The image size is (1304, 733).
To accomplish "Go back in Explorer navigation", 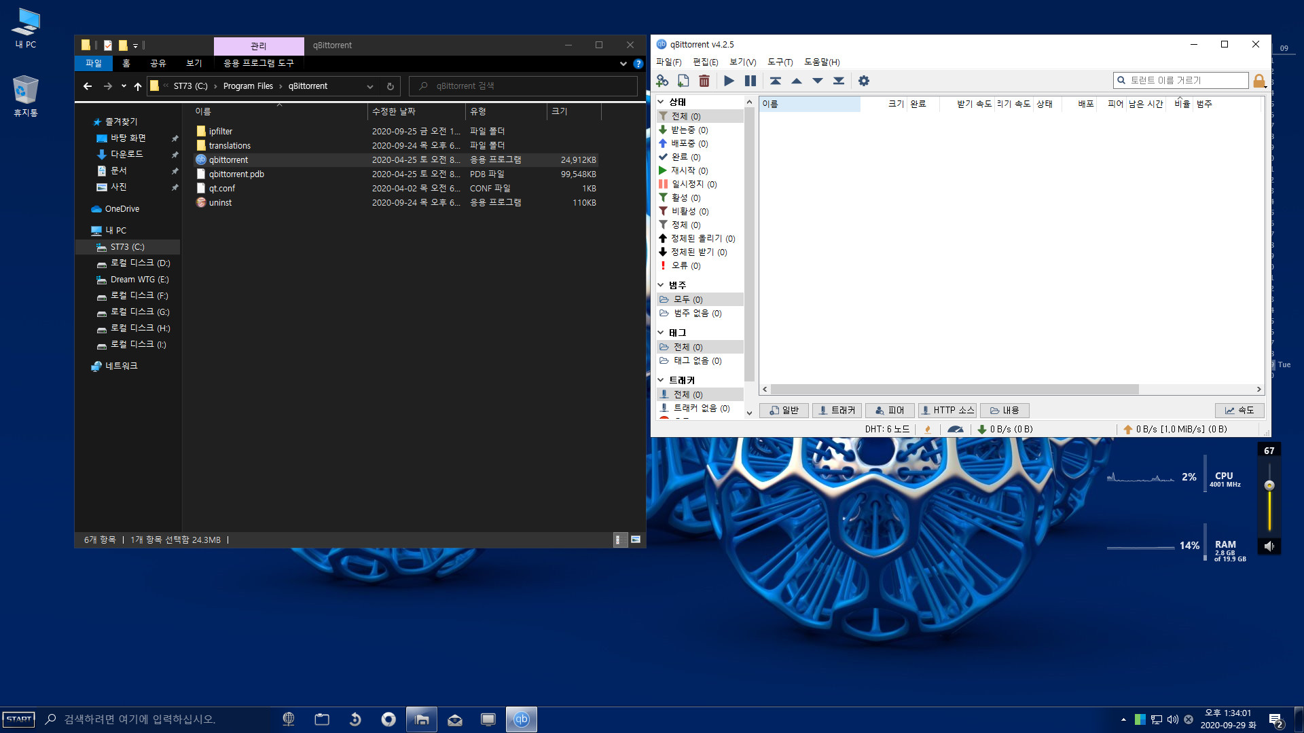I will [x=87, y=86].
